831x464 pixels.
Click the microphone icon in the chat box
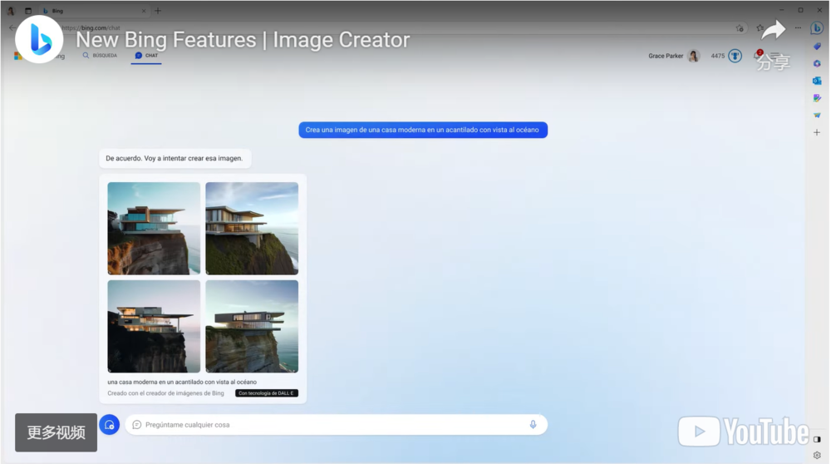[533, 424]
